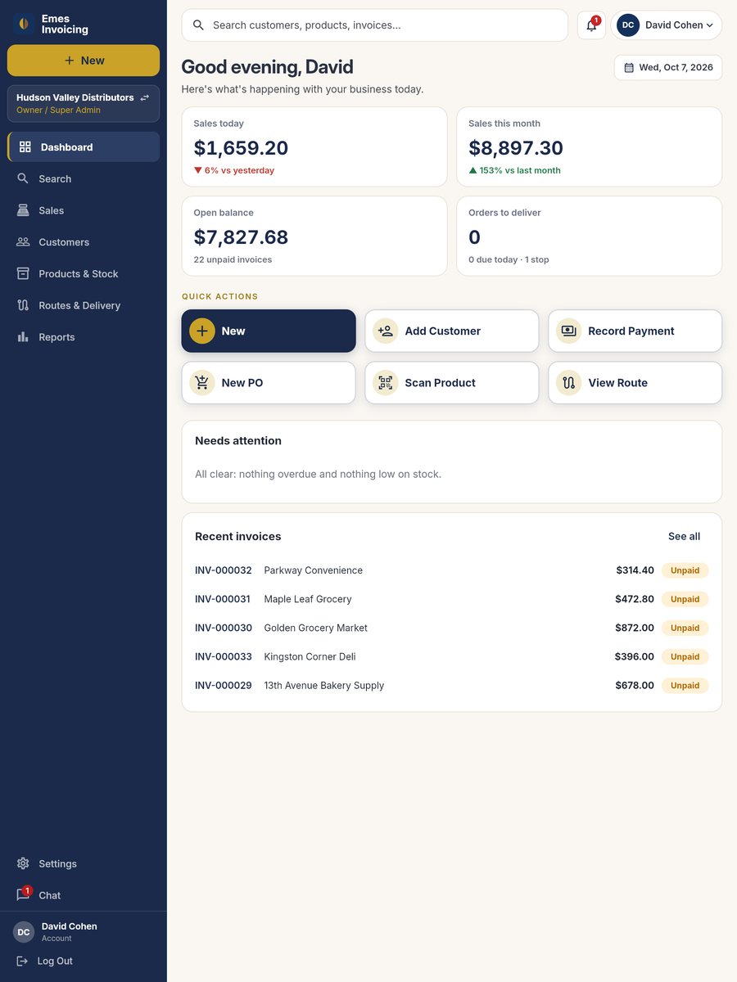
Task: Click the cash icon in Record Payment
Action: [568, 331]
